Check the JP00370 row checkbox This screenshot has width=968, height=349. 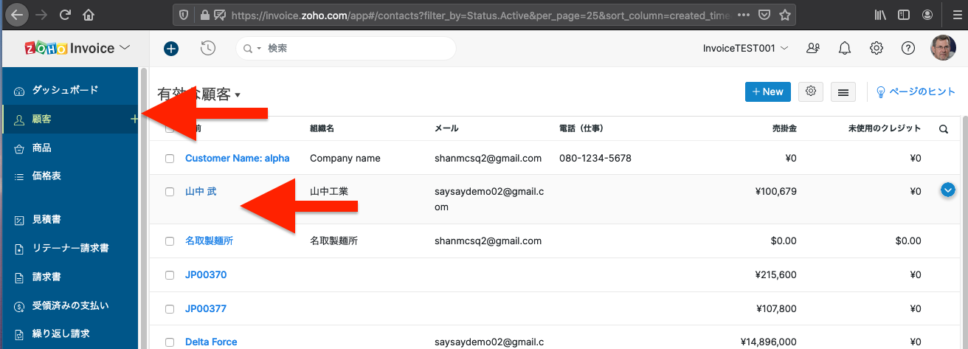click(170, 275)
